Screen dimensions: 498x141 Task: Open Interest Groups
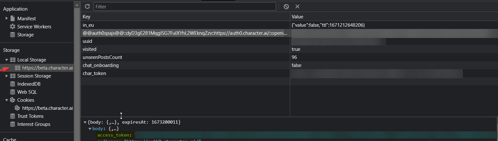click(x=34, y=124)
